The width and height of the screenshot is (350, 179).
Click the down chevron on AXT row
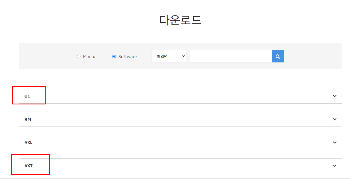pyautogui.click(x=335, y=166)
